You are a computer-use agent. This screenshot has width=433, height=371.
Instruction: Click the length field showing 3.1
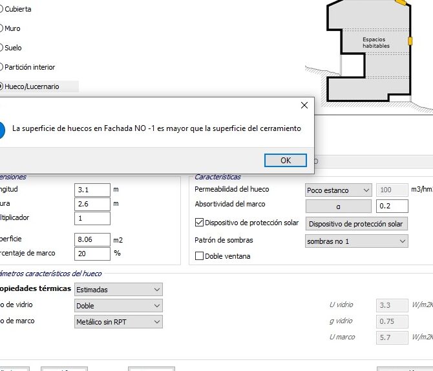(92, 190)
